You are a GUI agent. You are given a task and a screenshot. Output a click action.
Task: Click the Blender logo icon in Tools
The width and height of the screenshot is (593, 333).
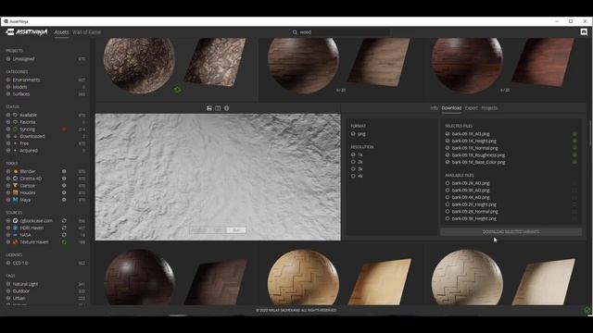pyautogui.click(x=16, y=171)
